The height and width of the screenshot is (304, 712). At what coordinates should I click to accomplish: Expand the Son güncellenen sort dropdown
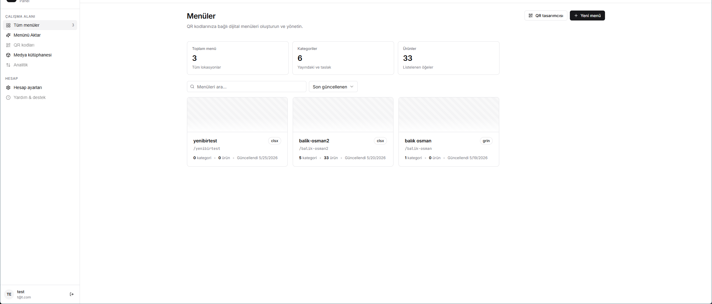pos(333,87)
